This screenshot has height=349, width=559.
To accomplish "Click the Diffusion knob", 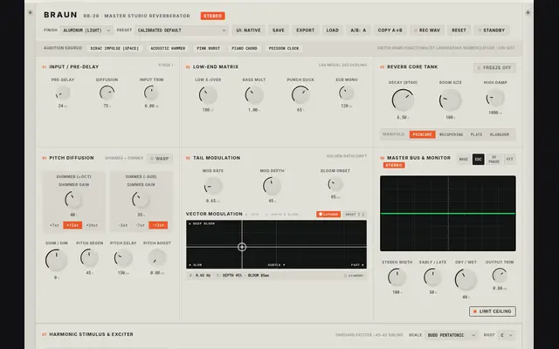I will pos(107,93).
